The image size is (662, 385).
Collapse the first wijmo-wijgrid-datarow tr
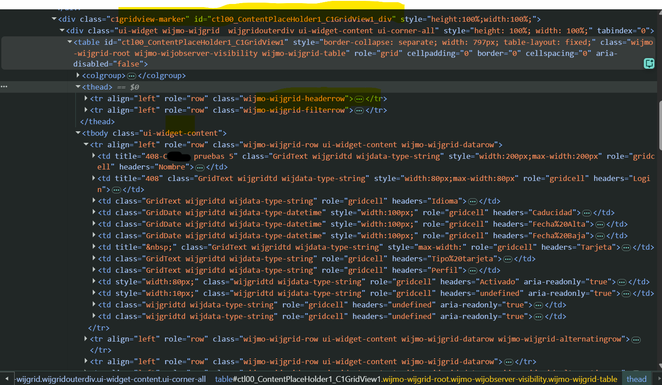click(86, 144)
